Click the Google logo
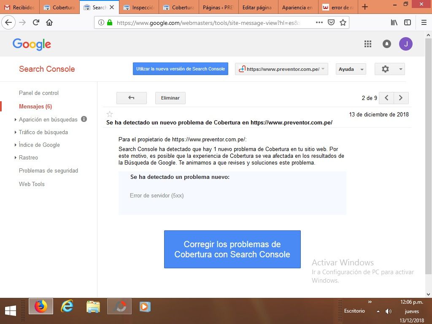The height and width of the screenshot is (324, 432). [32, 44]
